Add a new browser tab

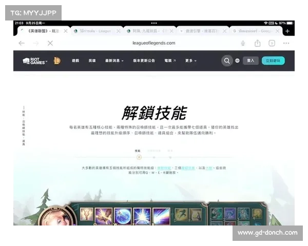pyautogui.click(x=287, y=31)
